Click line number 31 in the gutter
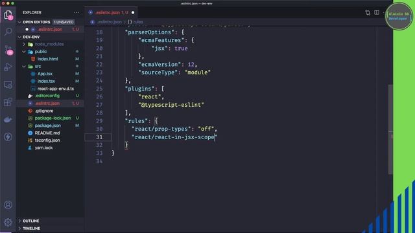 (x=99, y=137)
